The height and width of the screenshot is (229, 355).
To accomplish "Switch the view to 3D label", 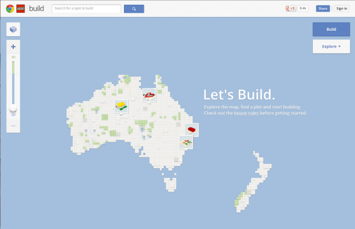I will click(13, 57).
